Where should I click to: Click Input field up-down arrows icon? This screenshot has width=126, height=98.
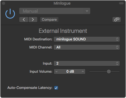[117, 64]
